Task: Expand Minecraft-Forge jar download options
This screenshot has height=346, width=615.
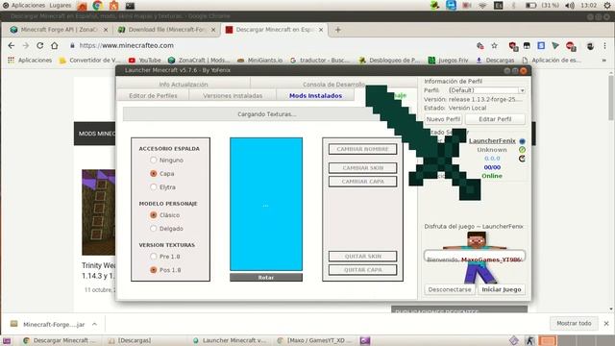Action: click(94, 324)
